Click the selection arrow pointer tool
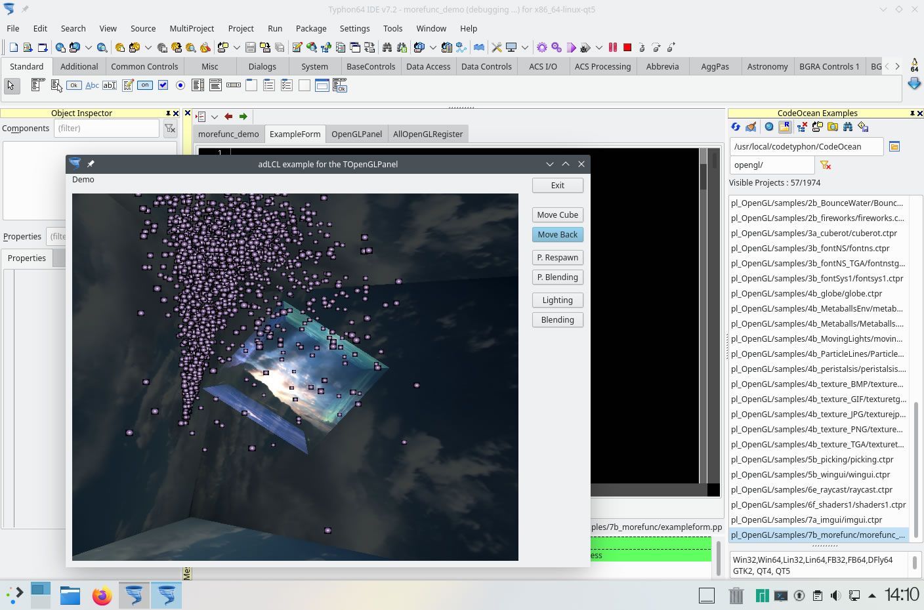 pos(11,85)
